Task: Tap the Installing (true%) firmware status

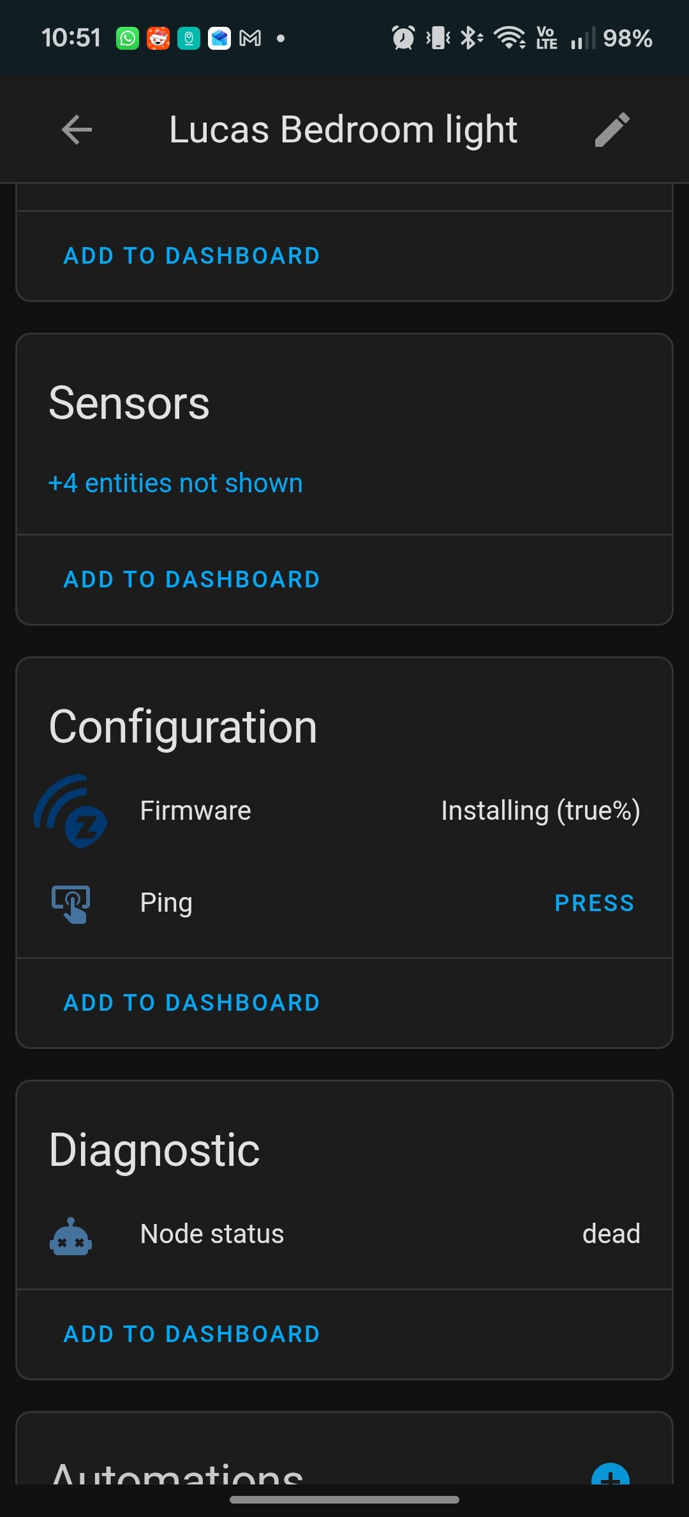Action: click(x=540, y=811)
